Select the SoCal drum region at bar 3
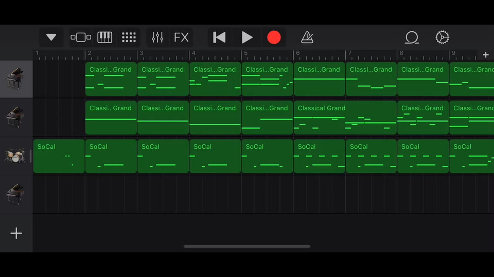The width and height of the screenshot is (494, 277). (163, 156)
